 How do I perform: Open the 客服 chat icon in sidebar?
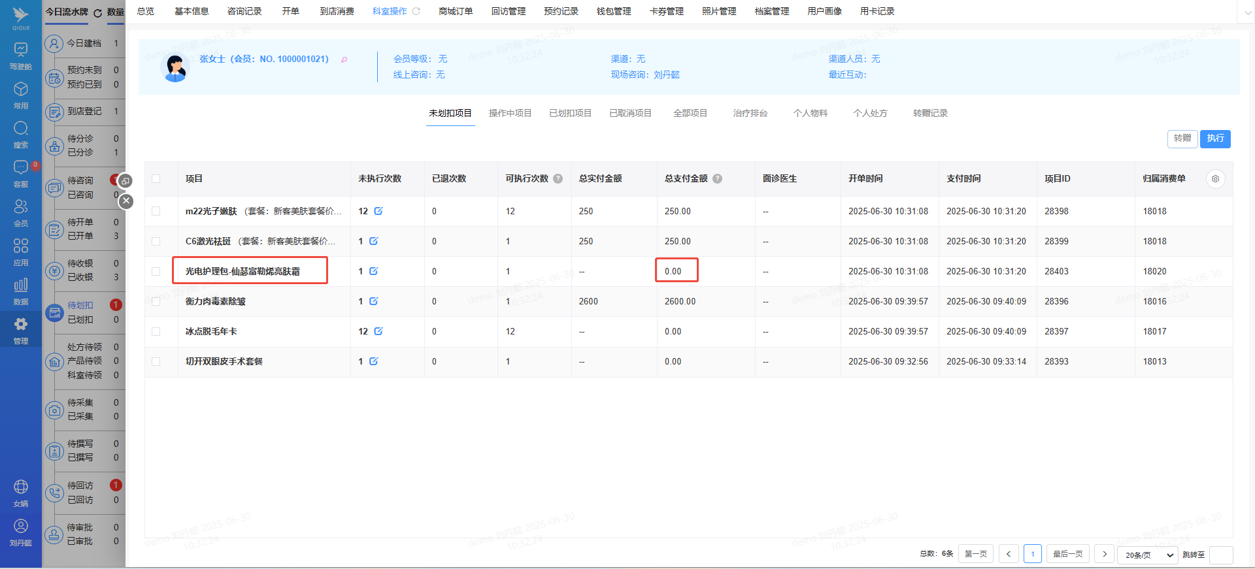[21, 169]
